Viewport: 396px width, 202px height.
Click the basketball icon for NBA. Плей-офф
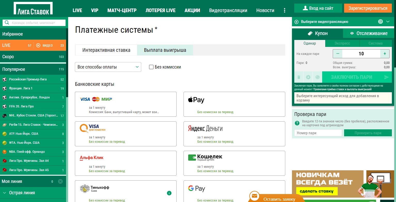click(x=4, y=152)
